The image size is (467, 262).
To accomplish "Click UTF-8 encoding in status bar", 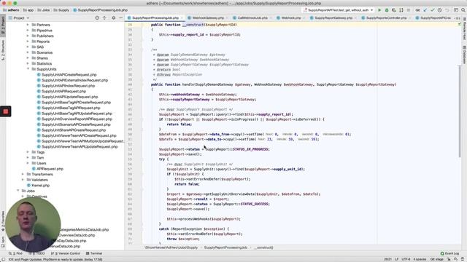I will [406, 259].
